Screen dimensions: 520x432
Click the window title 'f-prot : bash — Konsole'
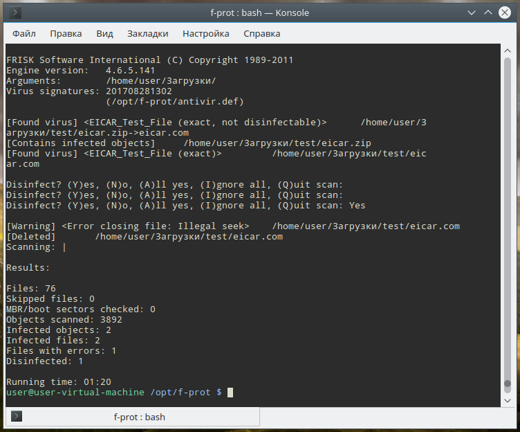pyautogui.click(x=260, y=13)
